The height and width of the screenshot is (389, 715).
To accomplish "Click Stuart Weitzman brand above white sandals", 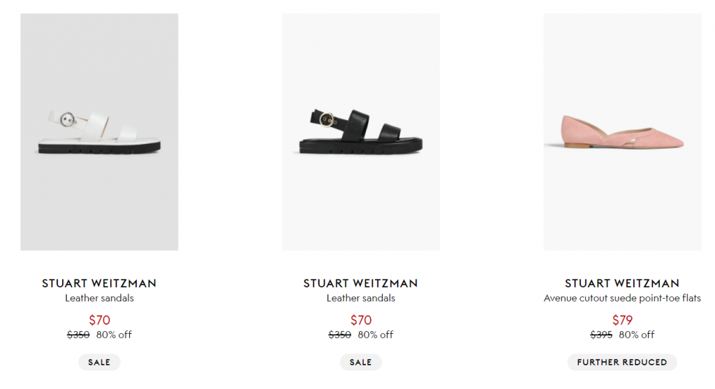I will pos(99,284).
